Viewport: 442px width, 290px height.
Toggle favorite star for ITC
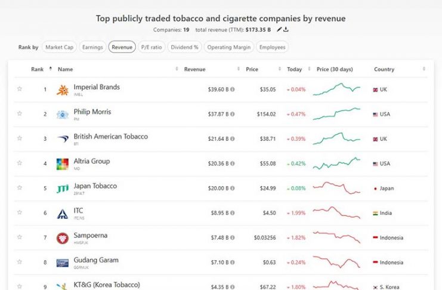coord(19,213)
